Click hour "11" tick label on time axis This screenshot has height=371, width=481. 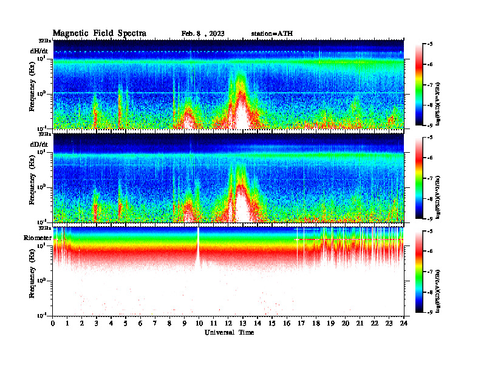(x=214, y=323)
